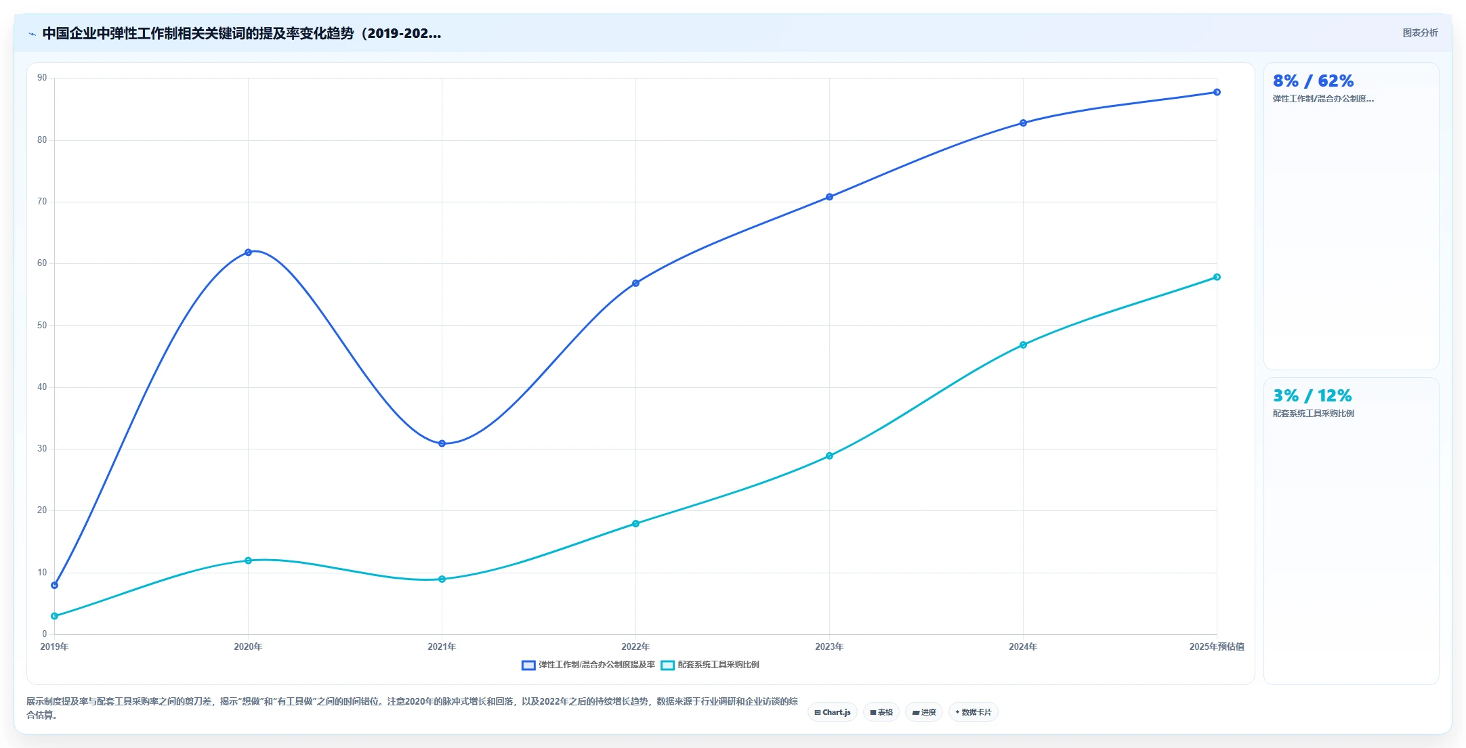Click legend text 弹性工作制/混合办公制度提及率
The image size is (1466, 748).
click(597, 665)
